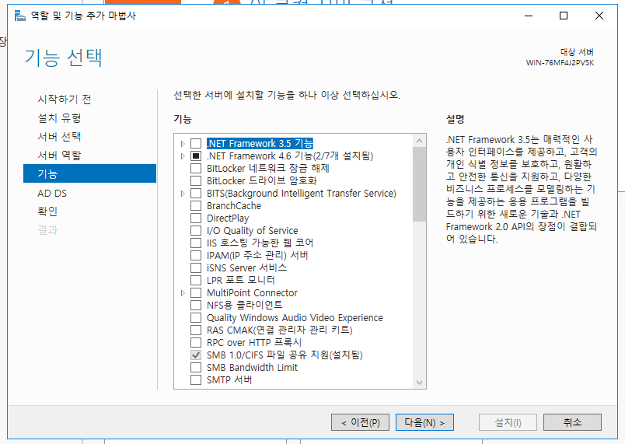
Task: Go to the 시작하기 전 step
Action: [65, 99]
